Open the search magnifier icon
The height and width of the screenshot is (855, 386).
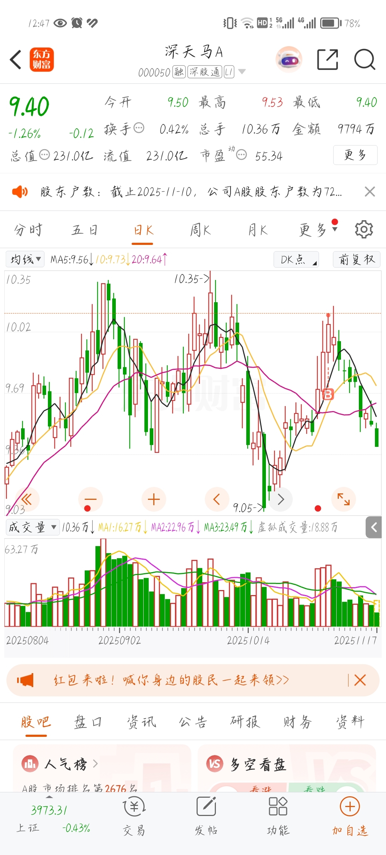(365, 59)
